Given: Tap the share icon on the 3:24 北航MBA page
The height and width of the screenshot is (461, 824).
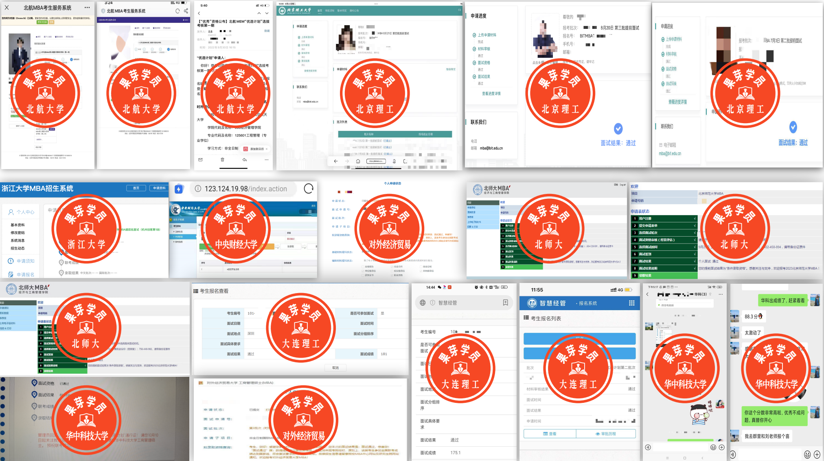Looking at the screenshot, I should (x=186, y=11).
